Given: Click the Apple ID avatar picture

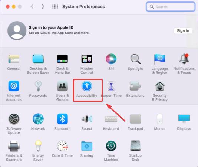Looking at the screenshot, I should (17, 30).
